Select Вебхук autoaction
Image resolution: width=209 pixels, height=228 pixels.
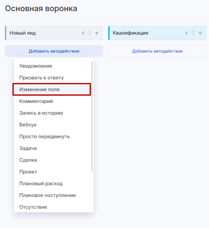point(28,125)
